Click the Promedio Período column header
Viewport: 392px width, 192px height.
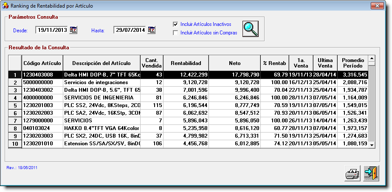353,63
